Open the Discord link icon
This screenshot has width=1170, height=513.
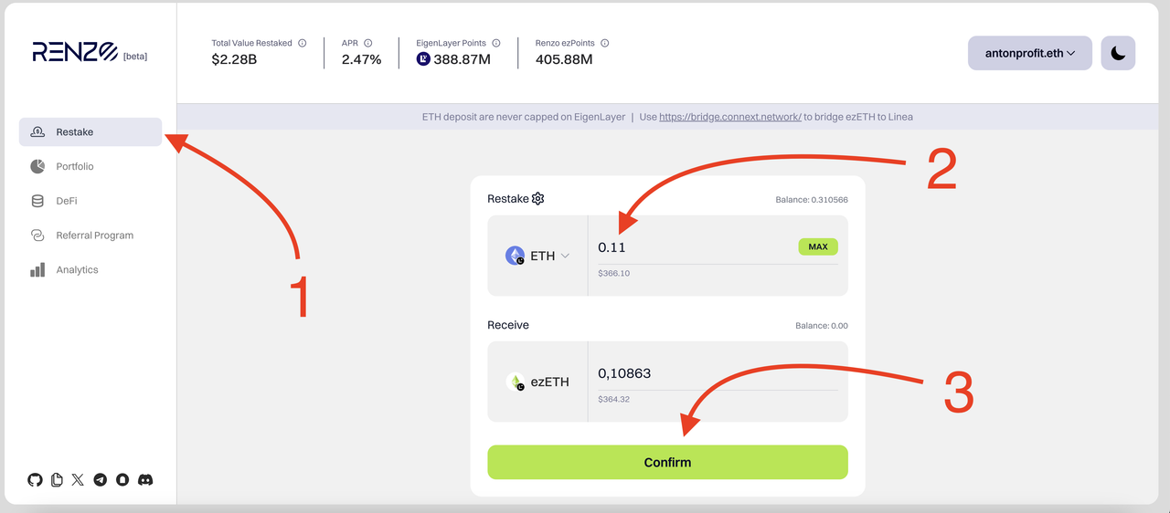pos(145,479)
